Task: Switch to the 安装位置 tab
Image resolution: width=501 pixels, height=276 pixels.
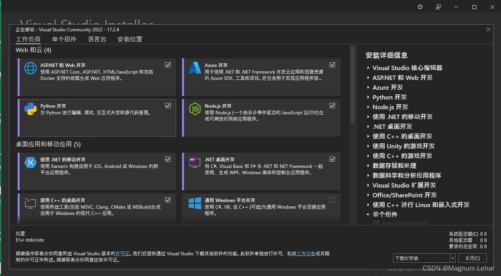Action: [130, 39]
